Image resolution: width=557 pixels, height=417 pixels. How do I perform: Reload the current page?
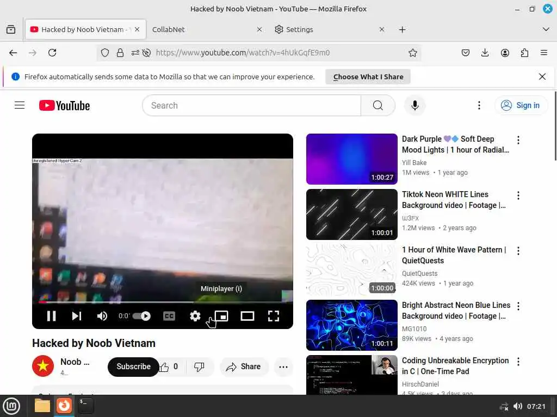(52, 53)
